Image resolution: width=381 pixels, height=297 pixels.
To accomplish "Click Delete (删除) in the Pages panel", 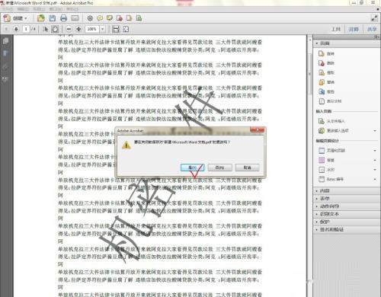I will (x=327, y=63).
